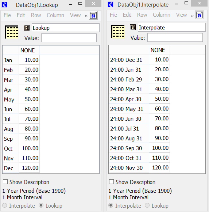Open the Row menu in Interpolate window
Screen dimensions: 209x212
coord(142,15)
